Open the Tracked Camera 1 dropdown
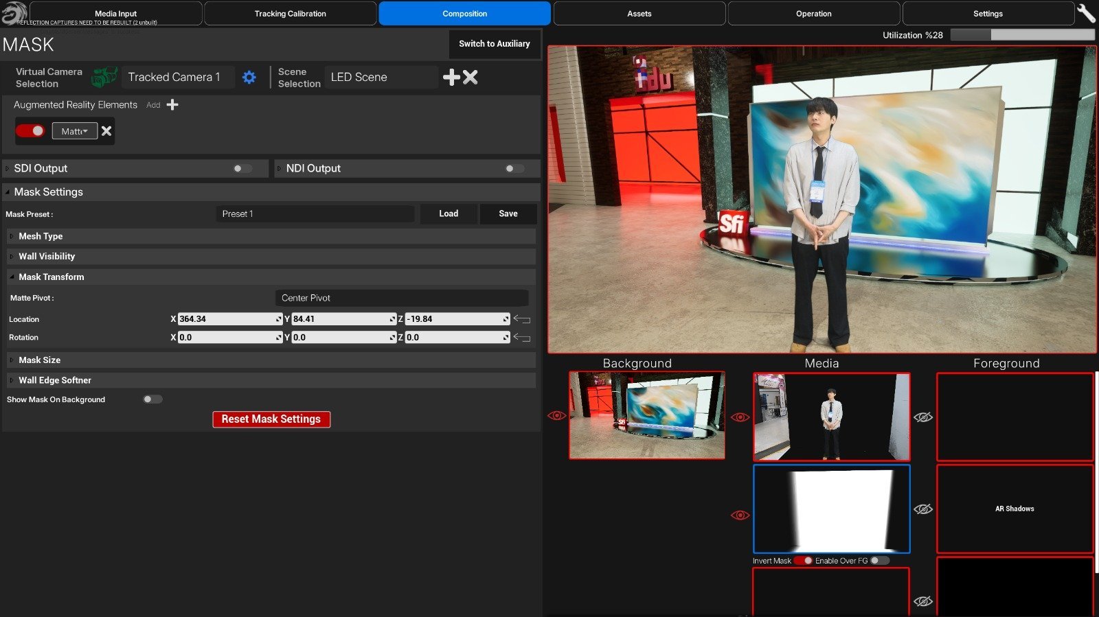1099x617 pixels. click(x=177, y=77)
